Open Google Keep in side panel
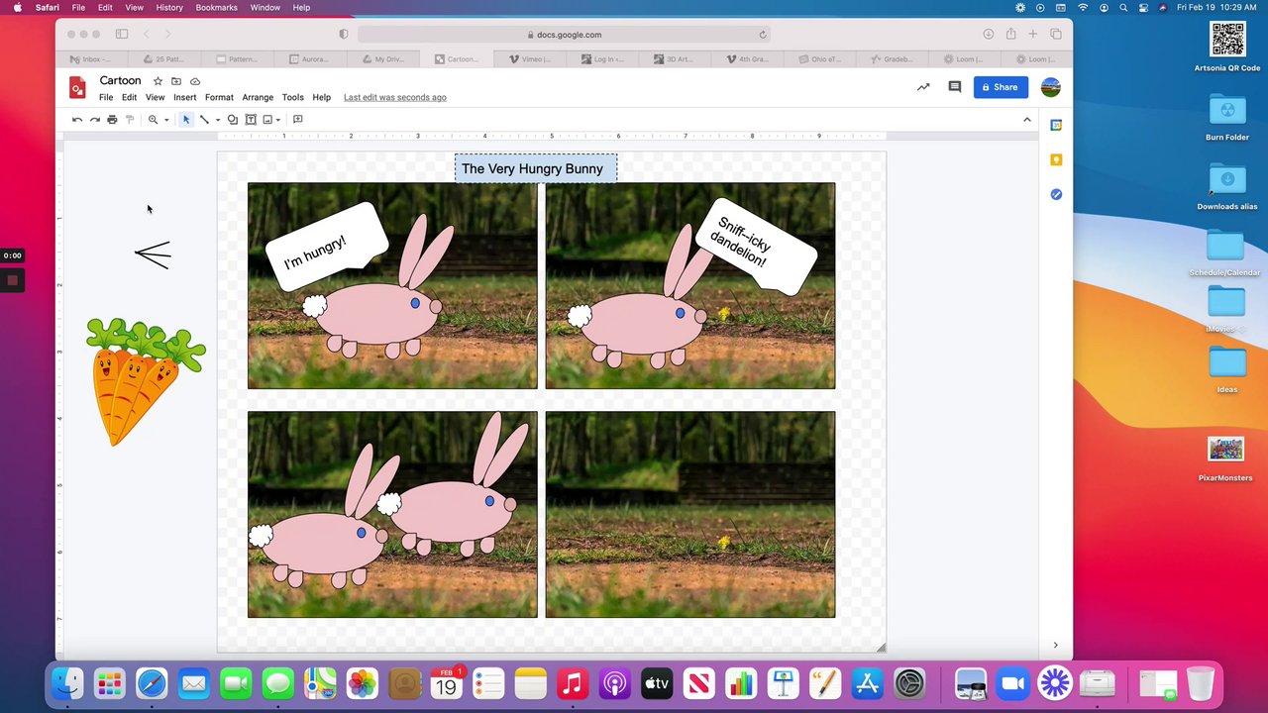 (1056, 159)
